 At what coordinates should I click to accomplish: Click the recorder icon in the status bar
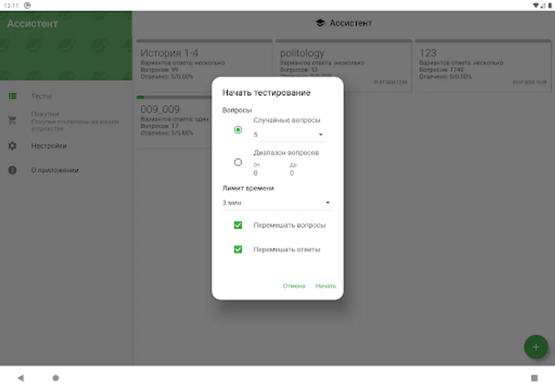28,5
